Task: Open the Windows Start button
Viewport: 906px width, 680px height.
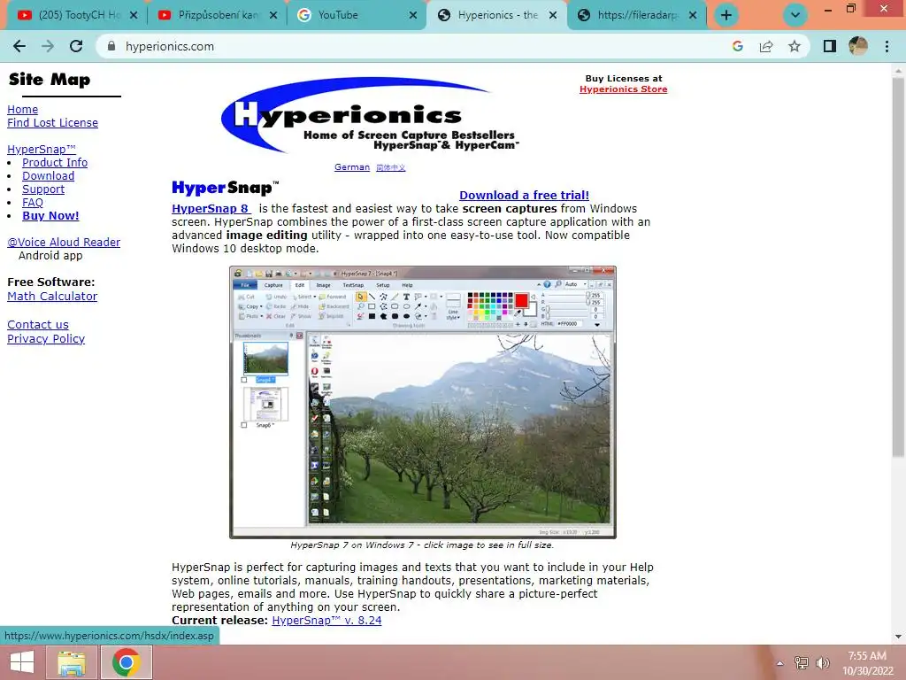Action: pyautogui.click(x=22, y=662)
